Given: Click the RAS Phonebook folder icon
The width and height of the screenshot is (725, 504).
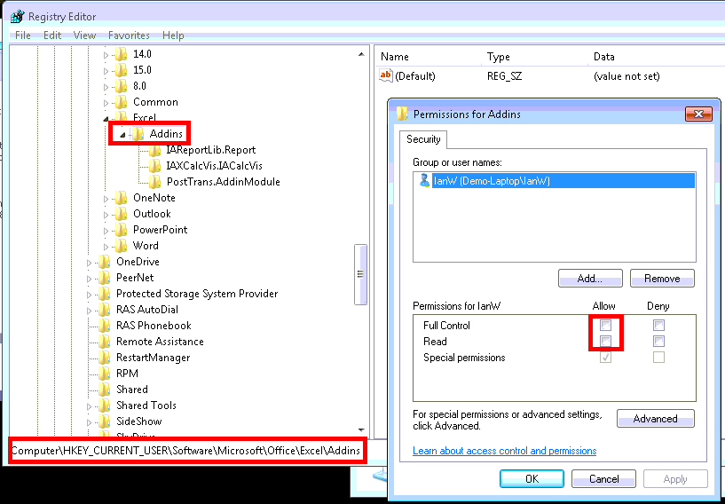Looking at the screenshot, I should pyautogui.click(x=105, y=326).
